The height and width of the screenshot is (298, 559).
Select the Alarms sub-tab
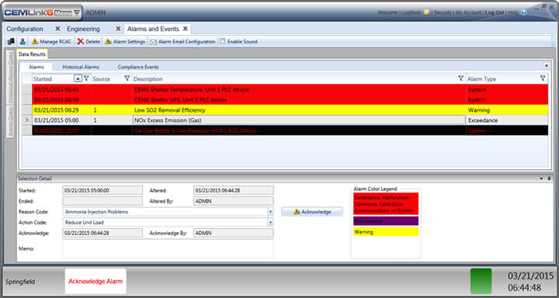click(x=36, y=67)
